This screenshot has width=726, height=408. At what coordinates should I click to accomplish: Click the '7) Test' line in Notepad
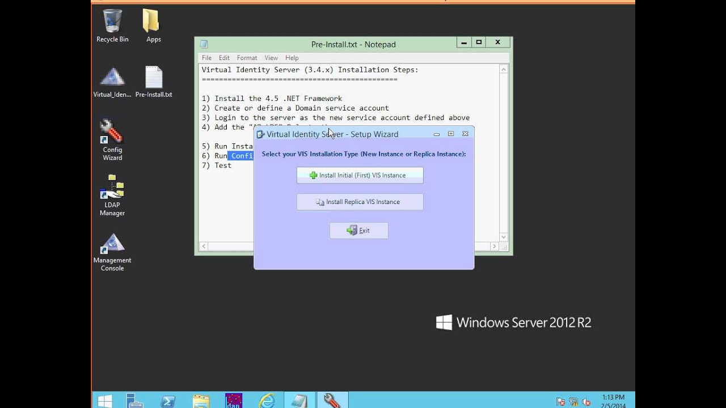[216, 165]
